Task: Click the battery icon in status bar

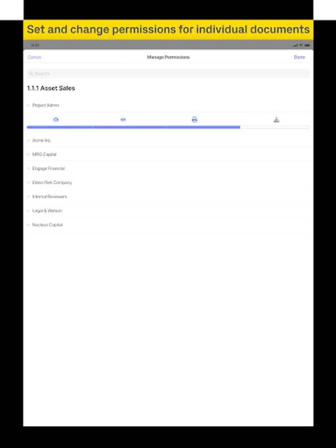Action: [307, 45]
